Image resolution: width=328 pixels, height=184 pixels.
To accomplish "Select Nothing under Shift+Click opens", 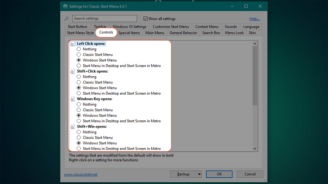I will point(79,77).
